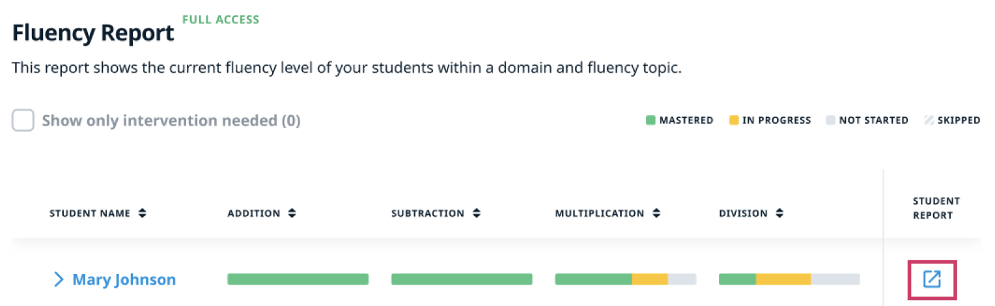Screen dimensions: 995x306
Task: Sort by Student Name arrows icon
Action: click(x=142, y=214)
